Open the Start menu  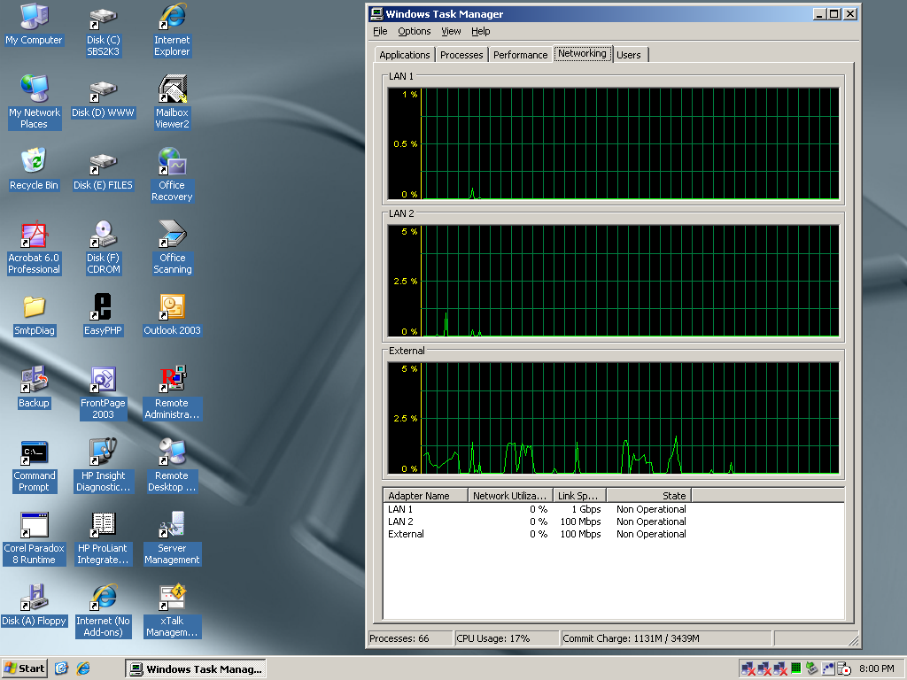(24, 668)
